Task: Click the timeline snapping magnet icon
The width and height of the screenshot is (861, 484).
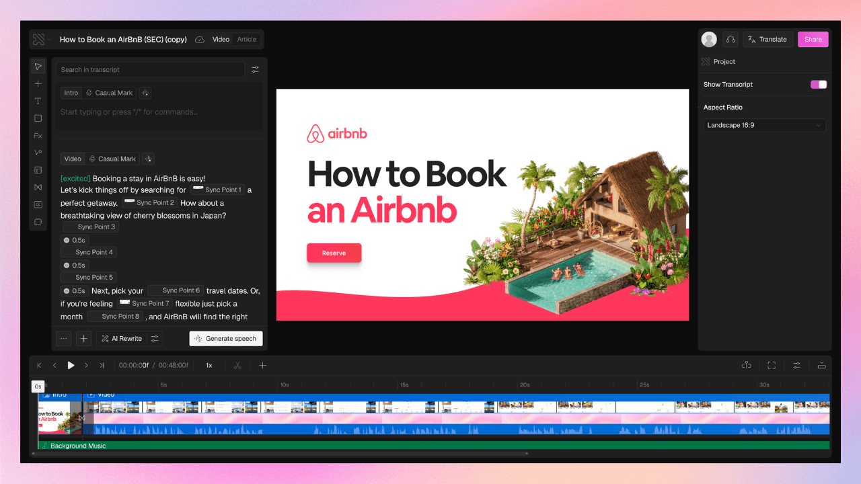Action: point(747,365)
